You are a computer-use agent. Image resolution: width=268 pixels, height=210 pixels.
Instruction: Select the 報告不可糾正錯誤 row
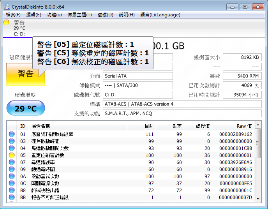[130, 198]
